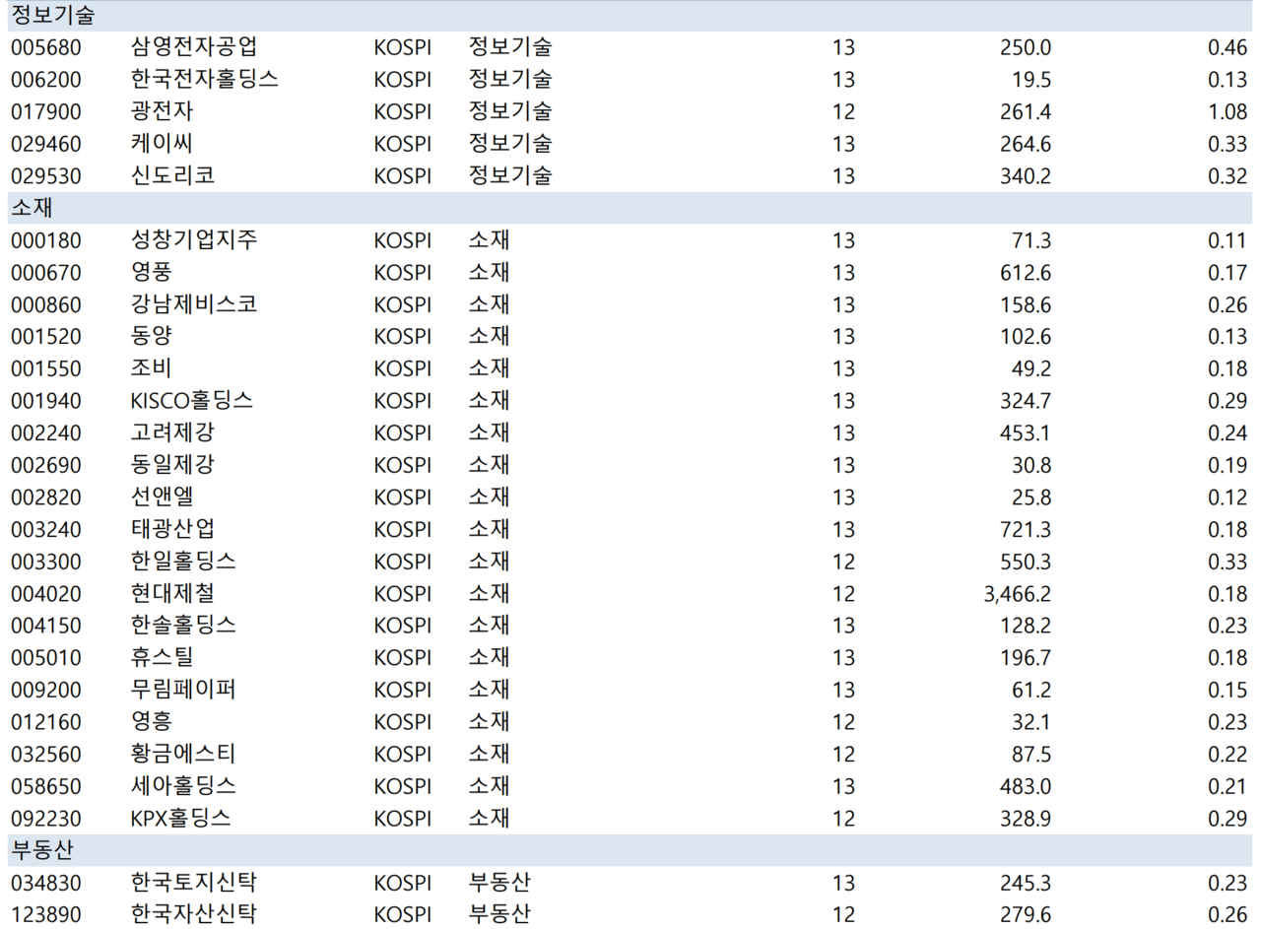Select company name 무림페이퍼

point(183,690)
